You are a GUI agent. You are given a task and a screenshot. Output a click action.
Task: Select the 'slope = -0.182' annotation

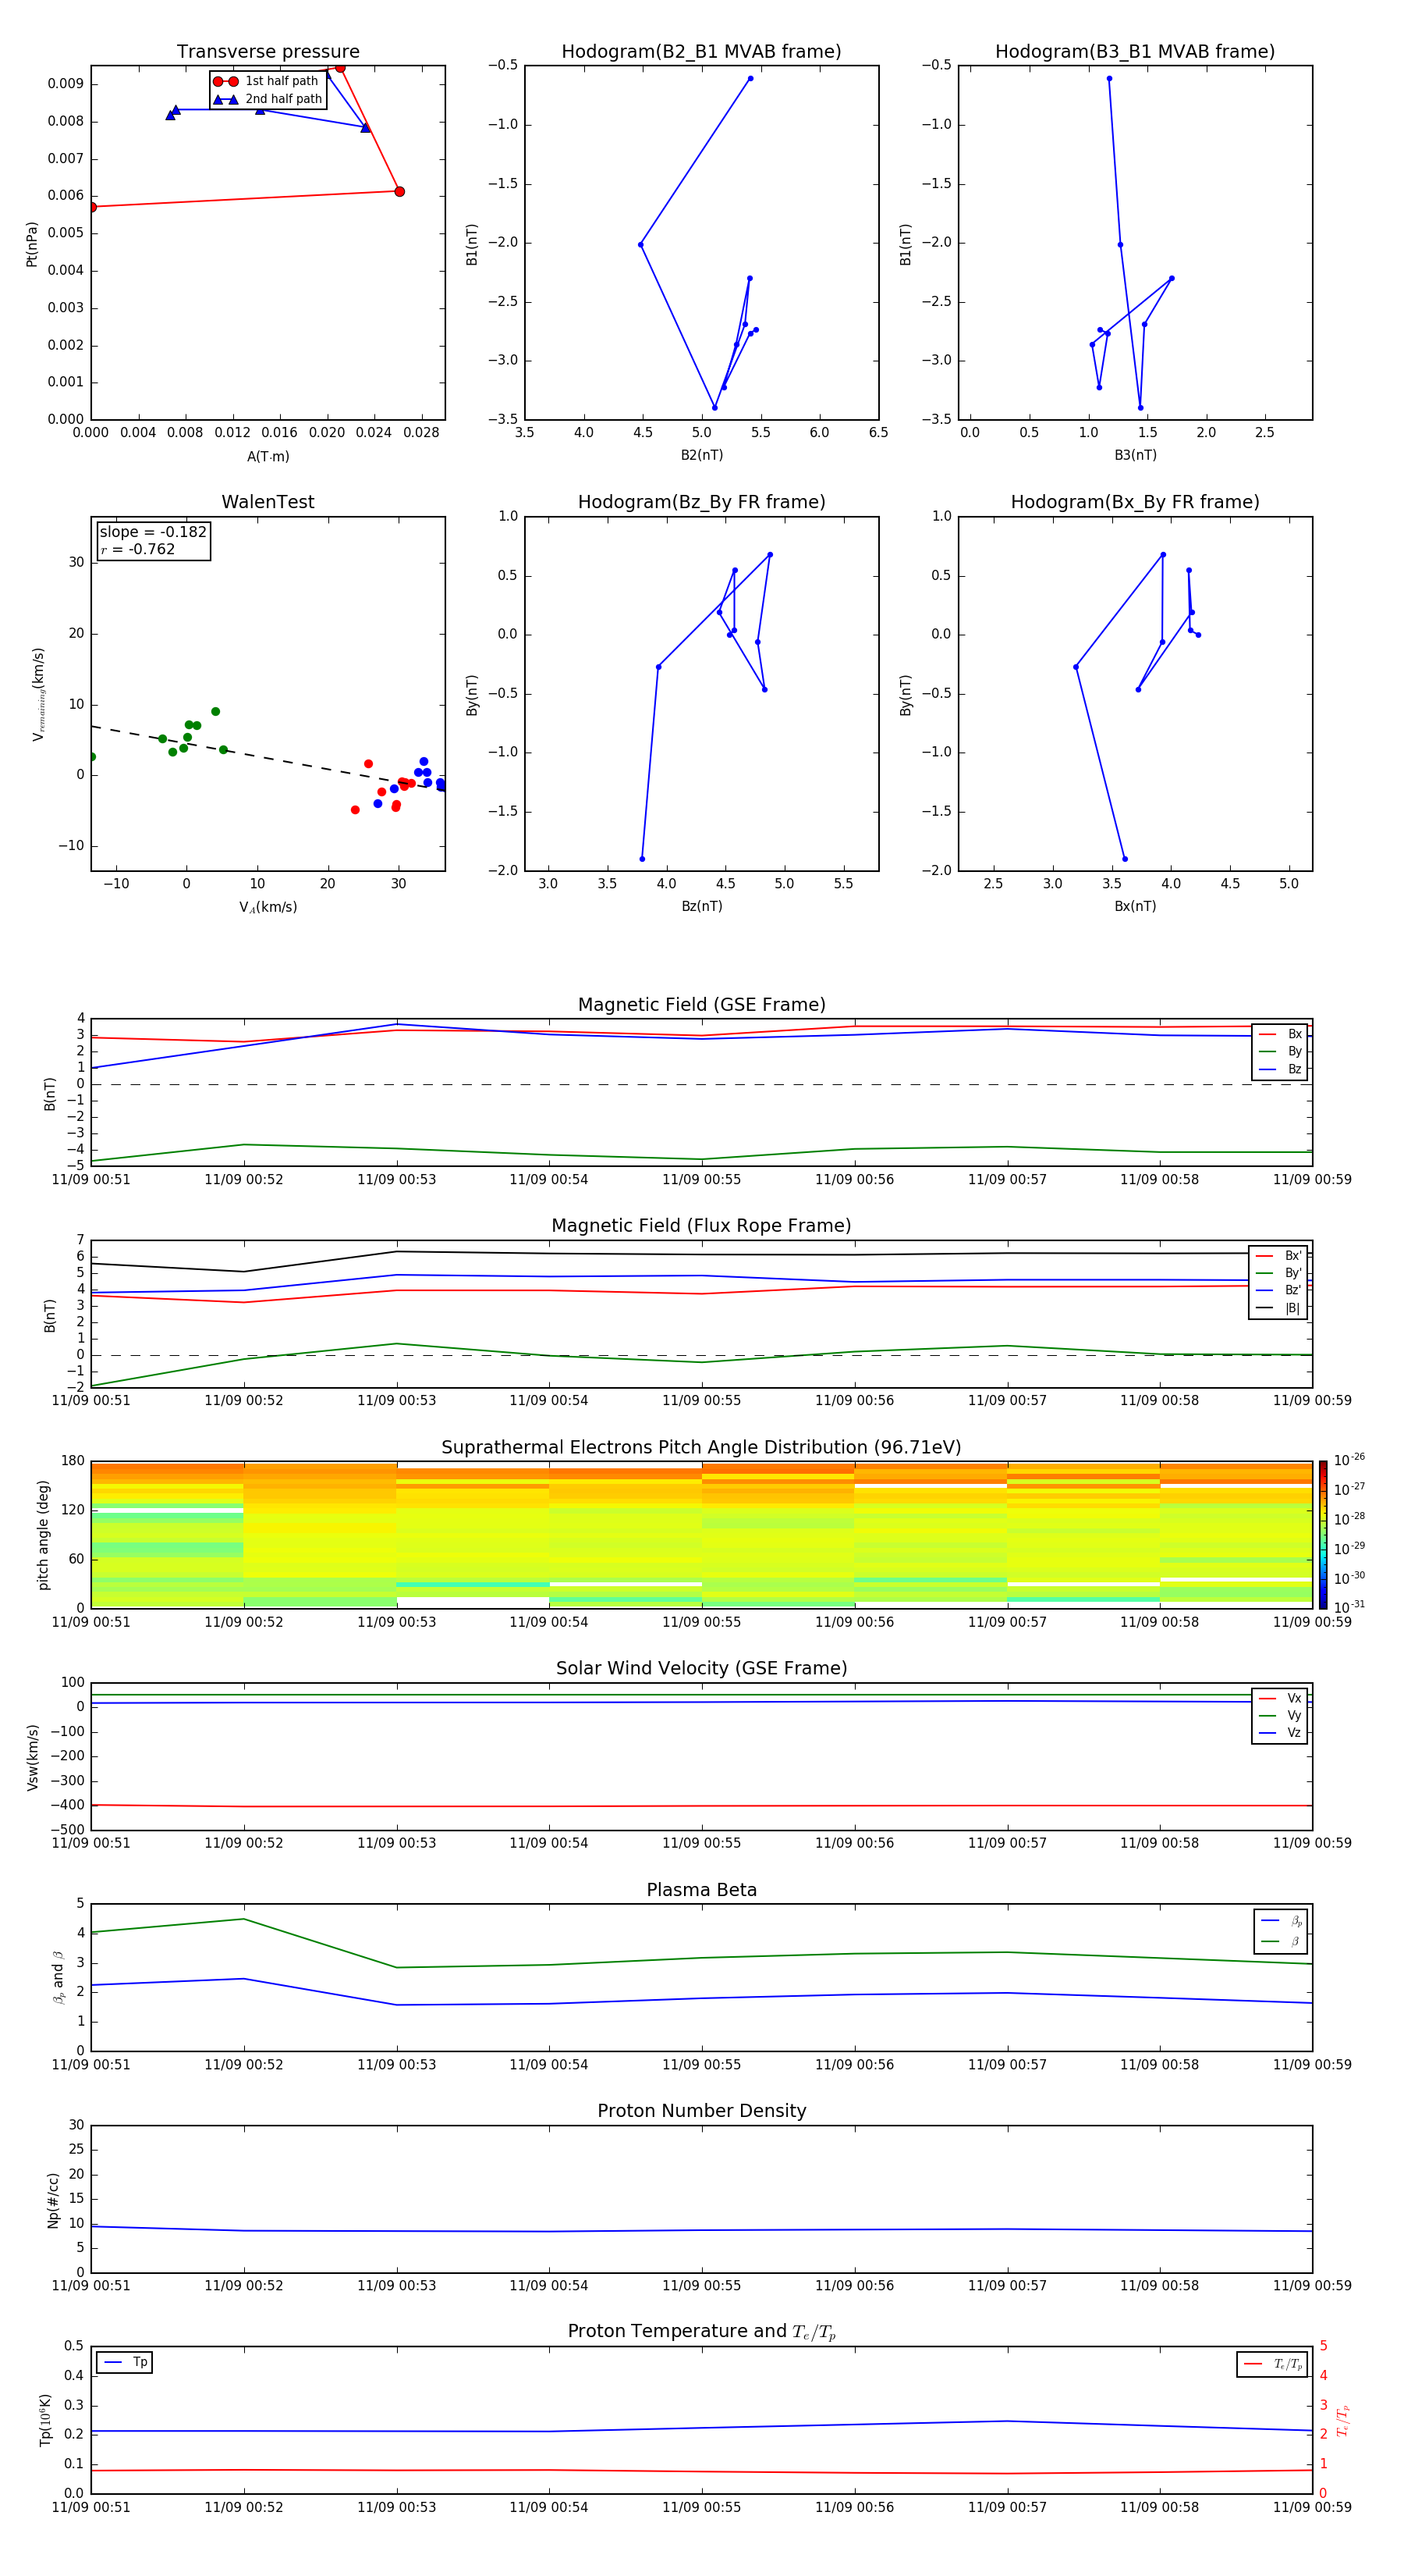[x=153, y=532]
